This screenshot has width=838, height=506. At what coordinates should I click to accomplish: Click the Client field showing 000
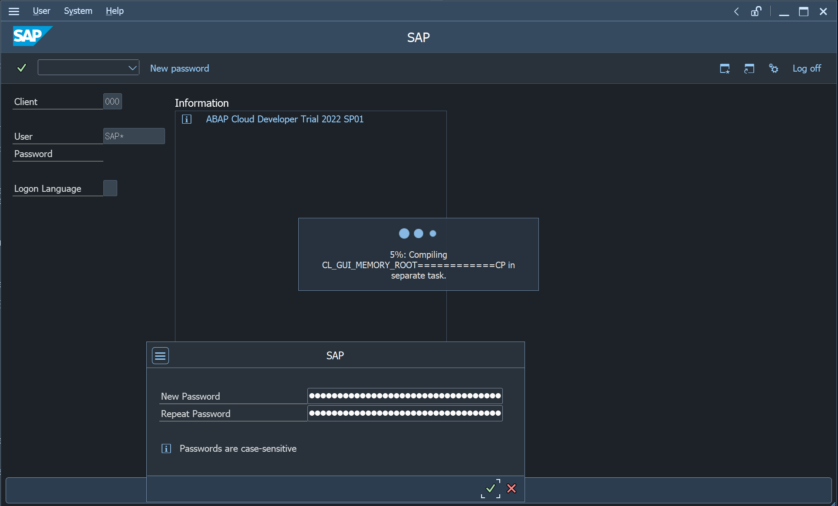(112, 102)
